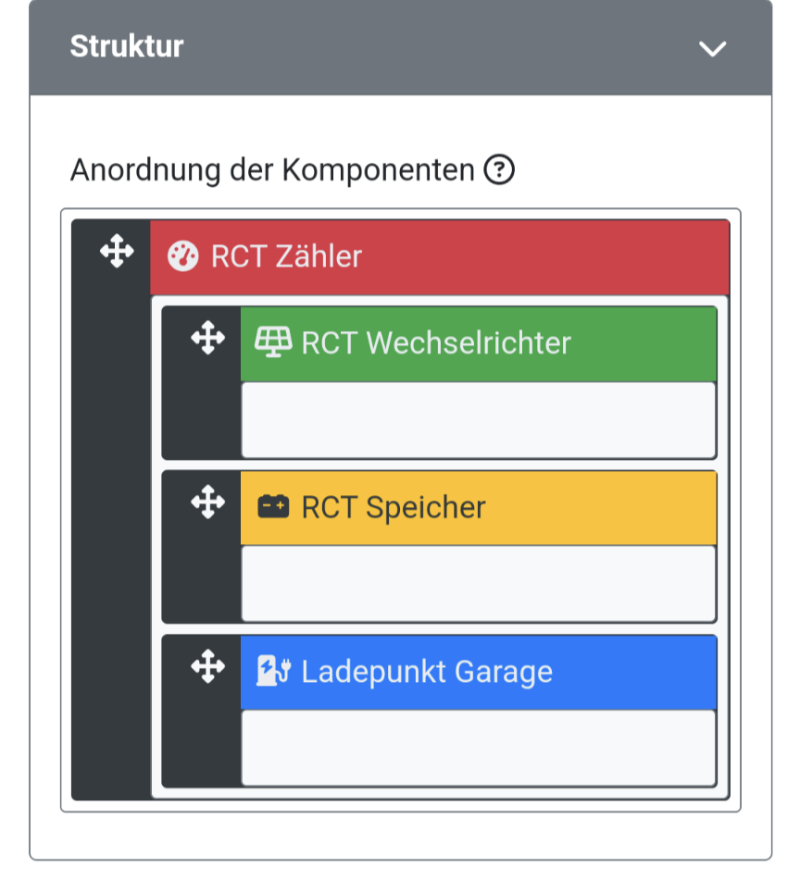
Task: Click the battery icon on RCT Speicher
Action: [273, 506]
